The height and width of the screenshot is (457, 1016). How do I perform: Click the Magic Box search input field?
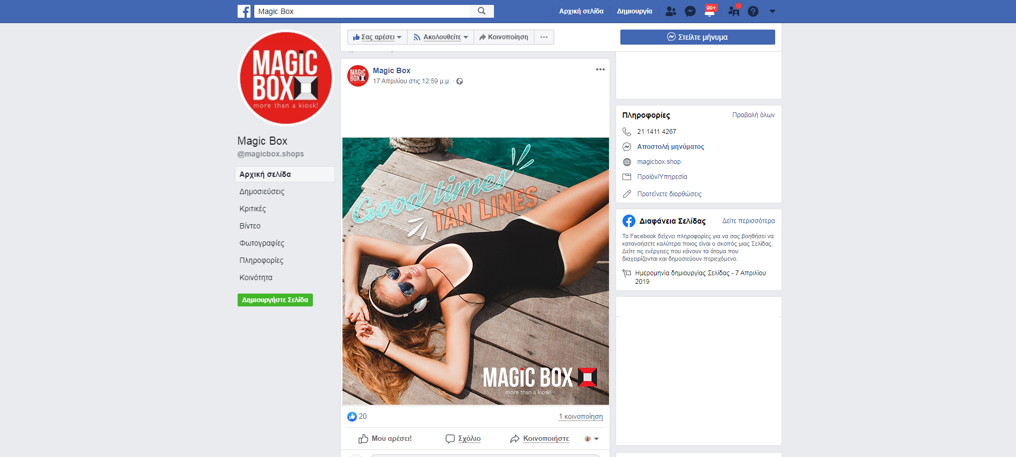pos(362,11)
